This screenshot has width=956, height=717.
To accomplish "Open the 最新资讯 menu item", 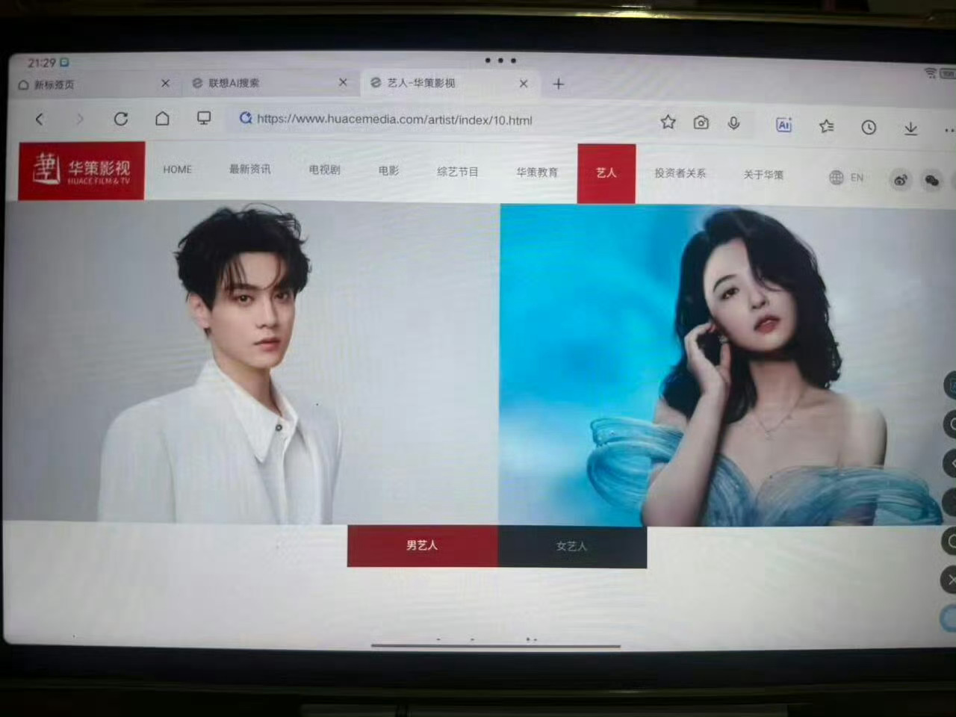I will click(x=250, y=170).
